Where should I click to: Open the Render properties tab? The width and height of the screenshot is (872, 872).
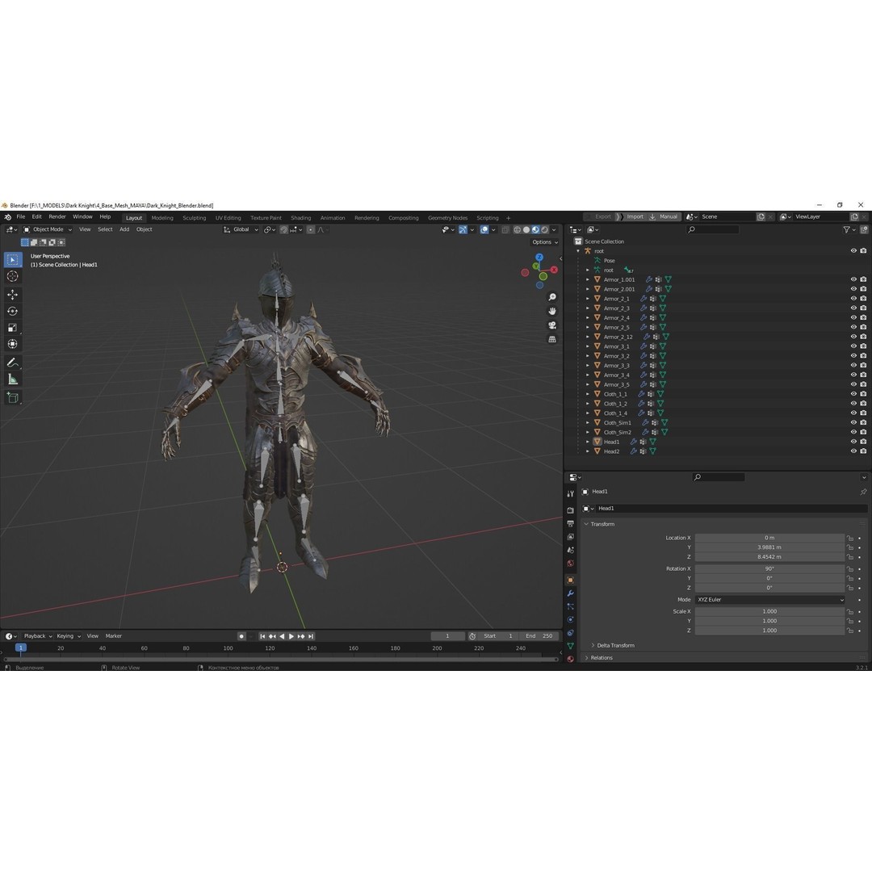click(x=571, y=510)
